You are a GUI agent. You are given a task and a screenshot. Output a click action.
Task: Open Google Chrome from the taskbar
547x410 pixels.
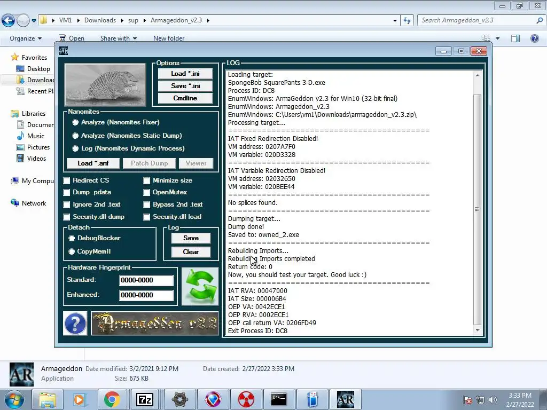tap(112, 399)
